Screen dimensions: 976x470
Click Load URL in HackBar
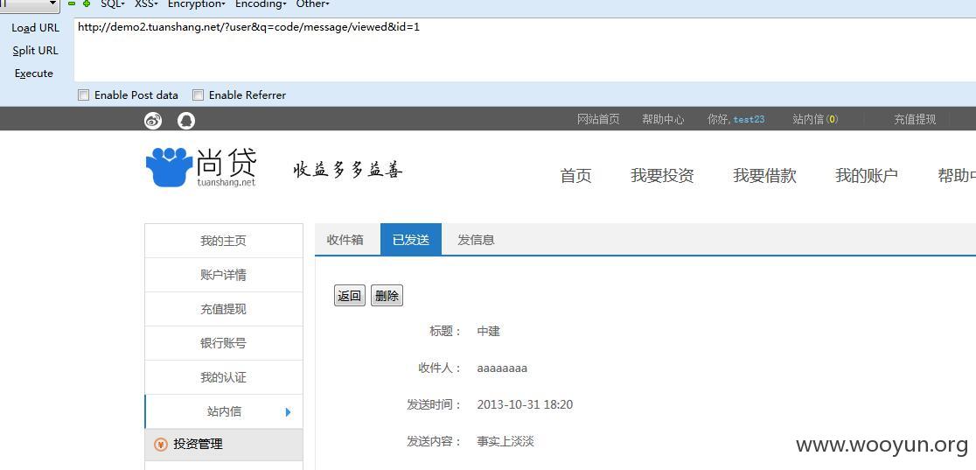pos(36,27)
